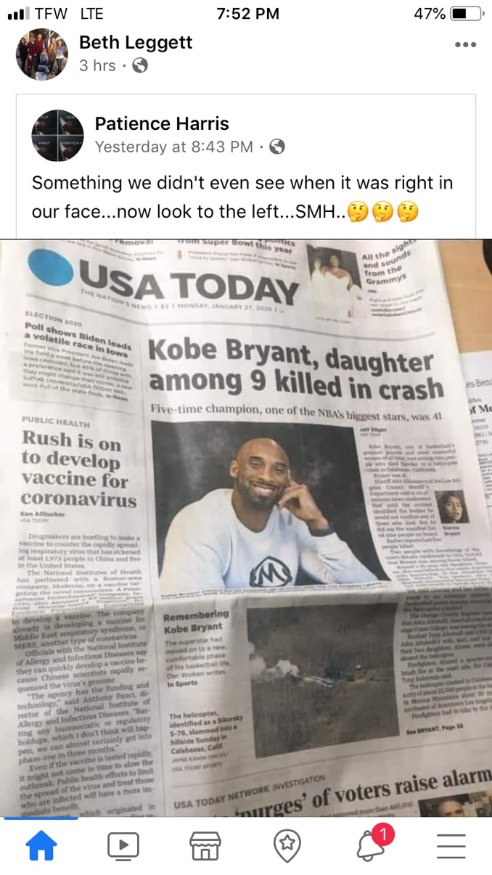This screenshot has height=875, width=492.
Task: Tap Beth Leggett's profile picture
Action: click(x=42, y=54)
